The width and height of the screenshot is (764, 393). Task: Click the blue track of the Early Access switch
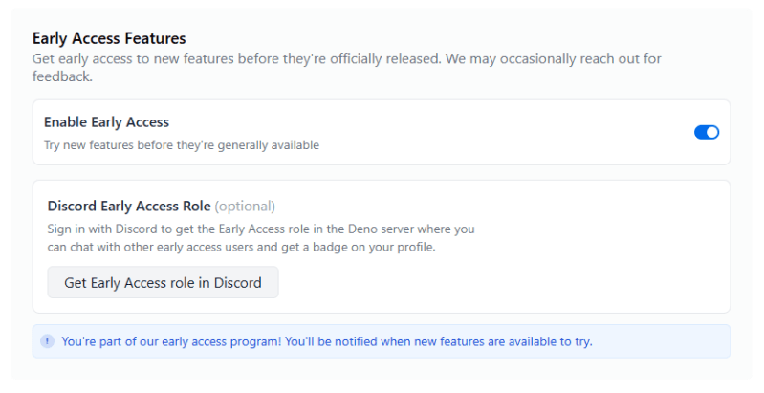(x=700, y=132)
